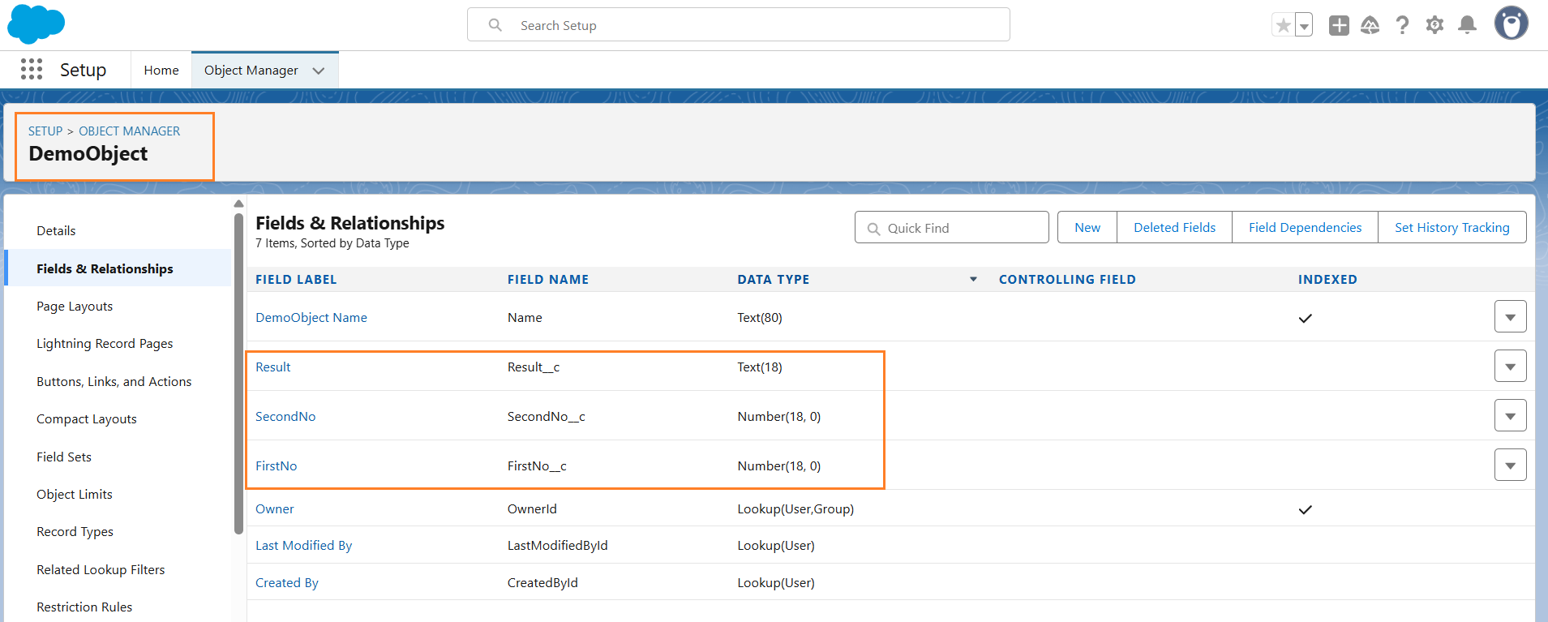The width and height of the screenshot is (1548, 622).
Task: Open Related Lookup Filters sidebar item
Action: pos(101,570)
